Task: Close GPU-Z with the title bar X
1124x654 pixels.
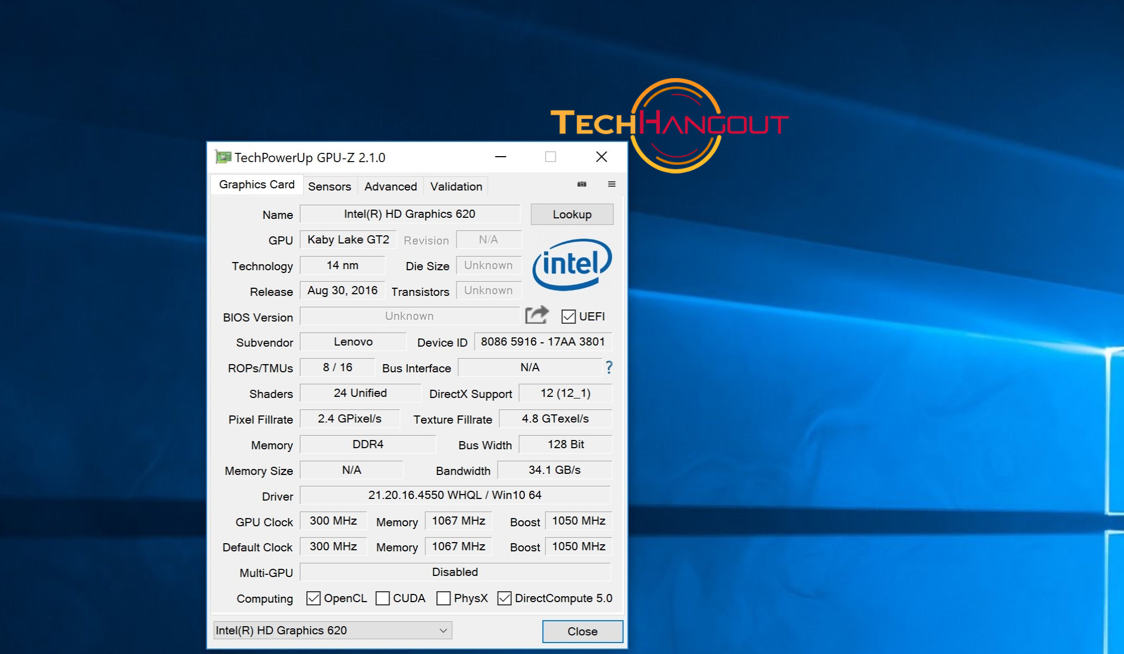Action: 601,157
